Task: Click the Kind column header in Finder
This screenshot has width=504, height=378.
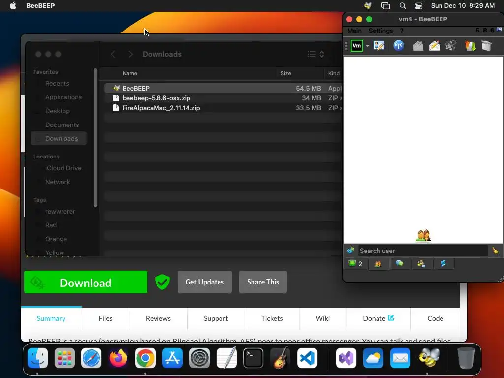Action: 334,73
